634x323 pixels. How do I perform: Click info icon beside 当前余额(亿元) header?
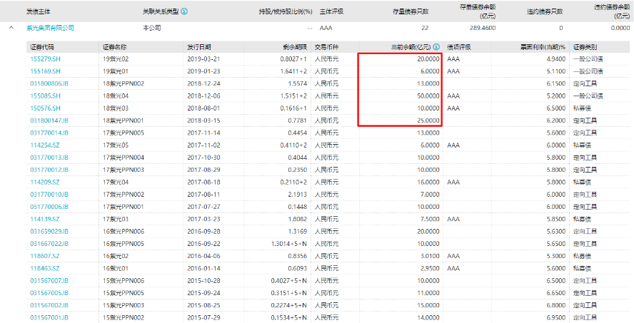click(436, 47)
